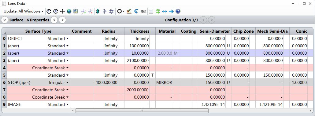Click the blue curved undo arrow icon
Viewport: 315px width, 116px height.
pos(136,11)
